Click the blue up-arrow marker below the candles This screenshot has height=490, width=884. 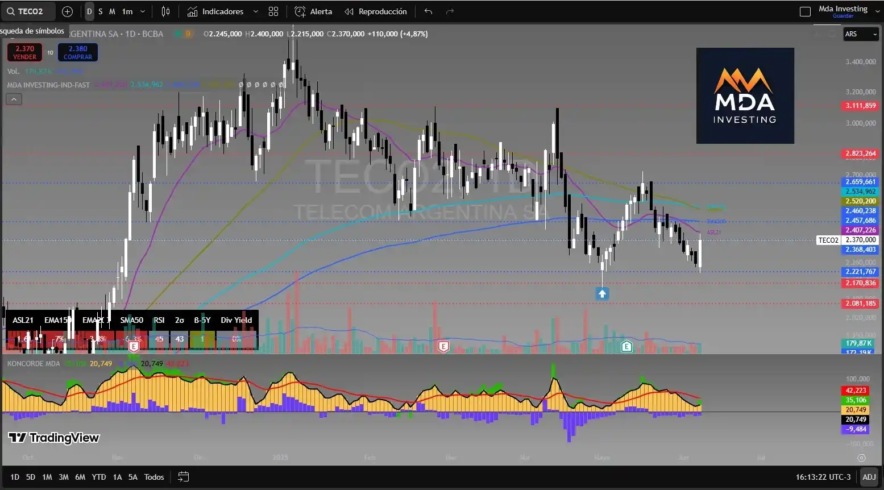[x=602, y=293]
